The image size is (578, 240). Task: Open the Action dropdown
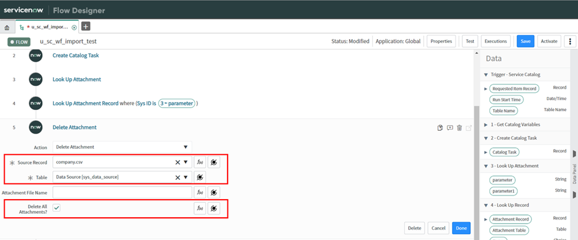[123, 147]
